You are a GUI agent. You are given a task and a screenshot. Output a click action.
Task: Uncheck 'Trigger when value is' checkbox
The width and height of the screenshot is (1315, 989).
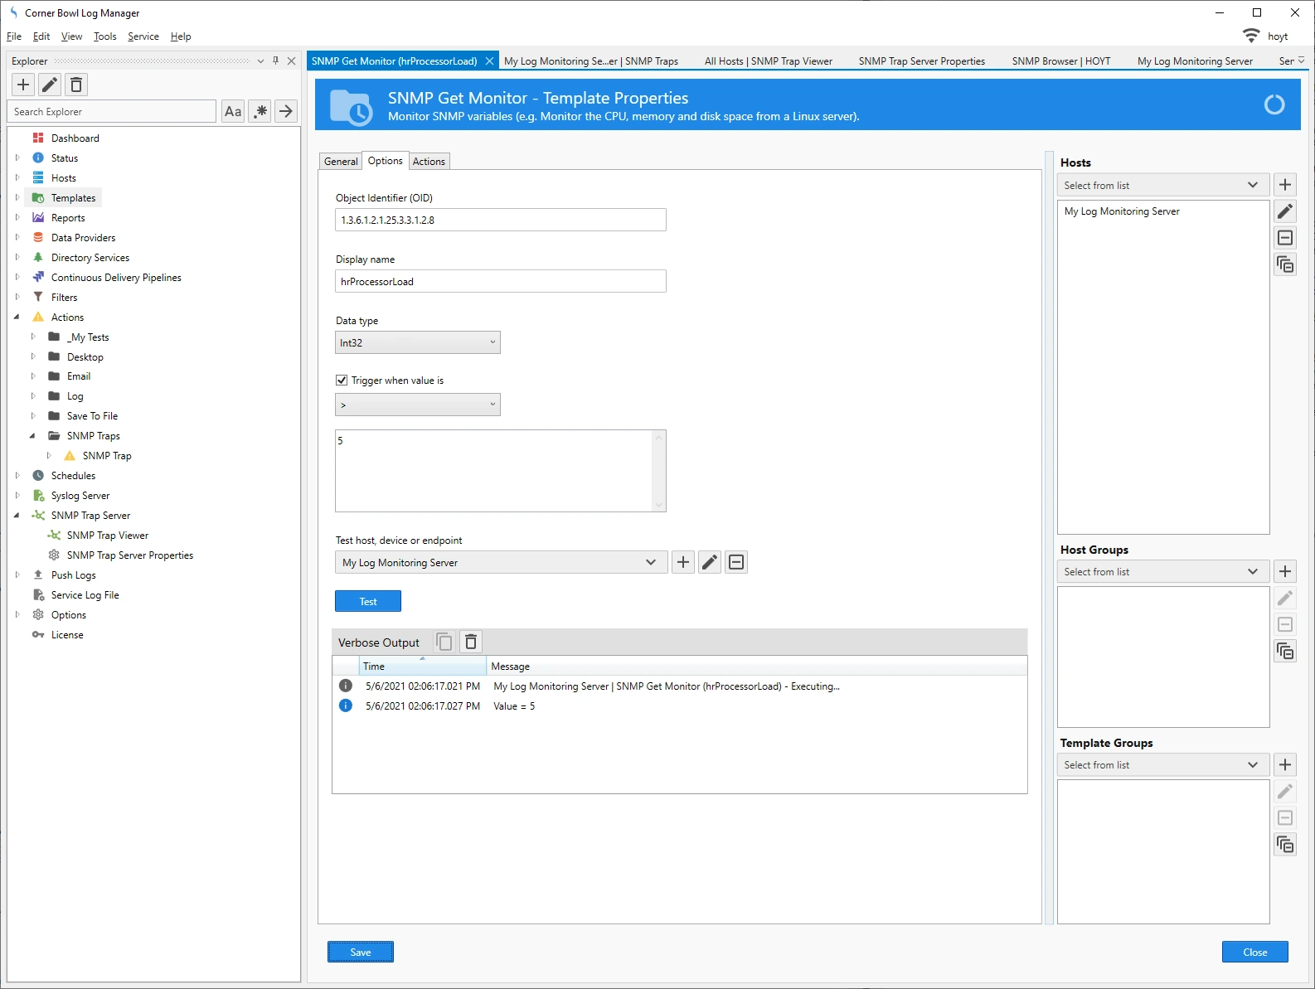tap(342, 381)
